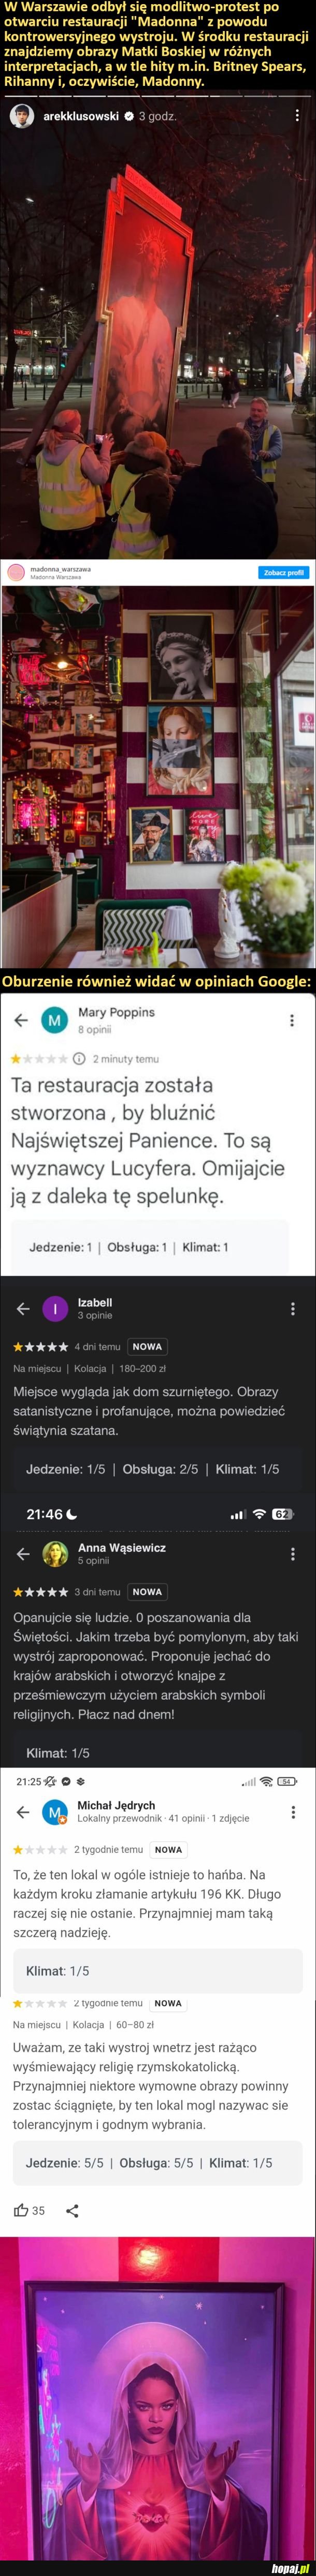
Task: Tap the back arrow next to Izabell
Action: 23,1309
